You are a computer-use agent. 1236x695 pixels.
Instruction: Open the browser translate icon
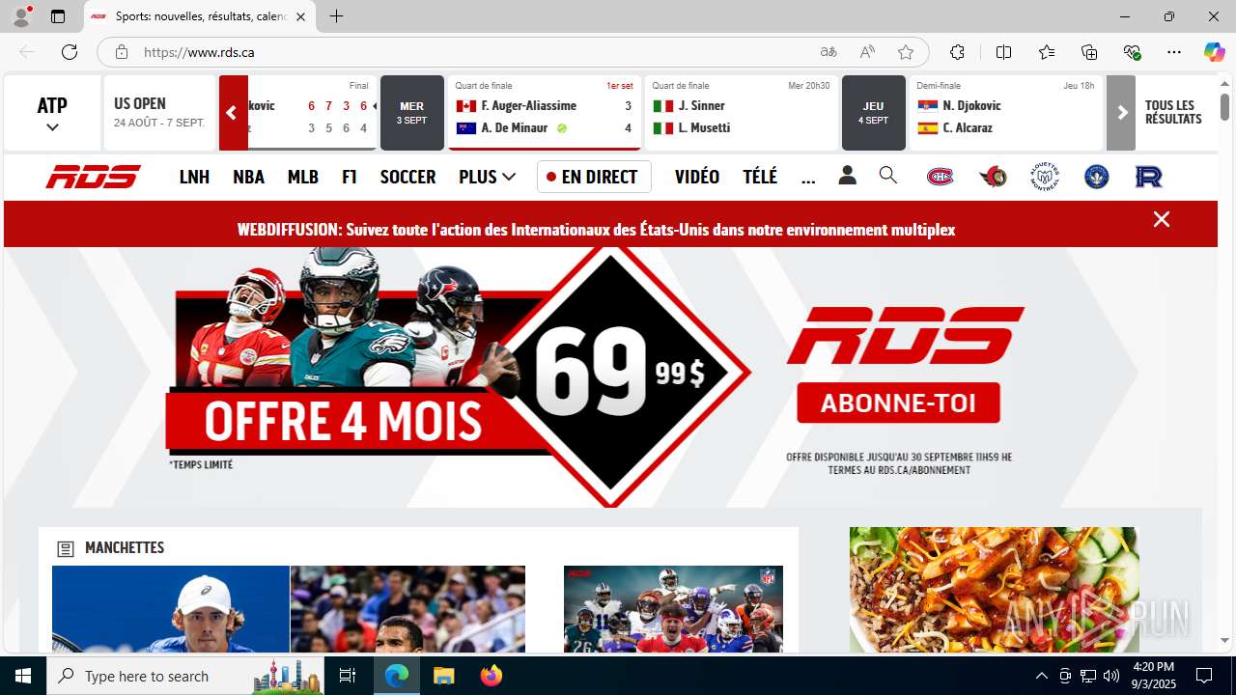click(x=829, y=52)
